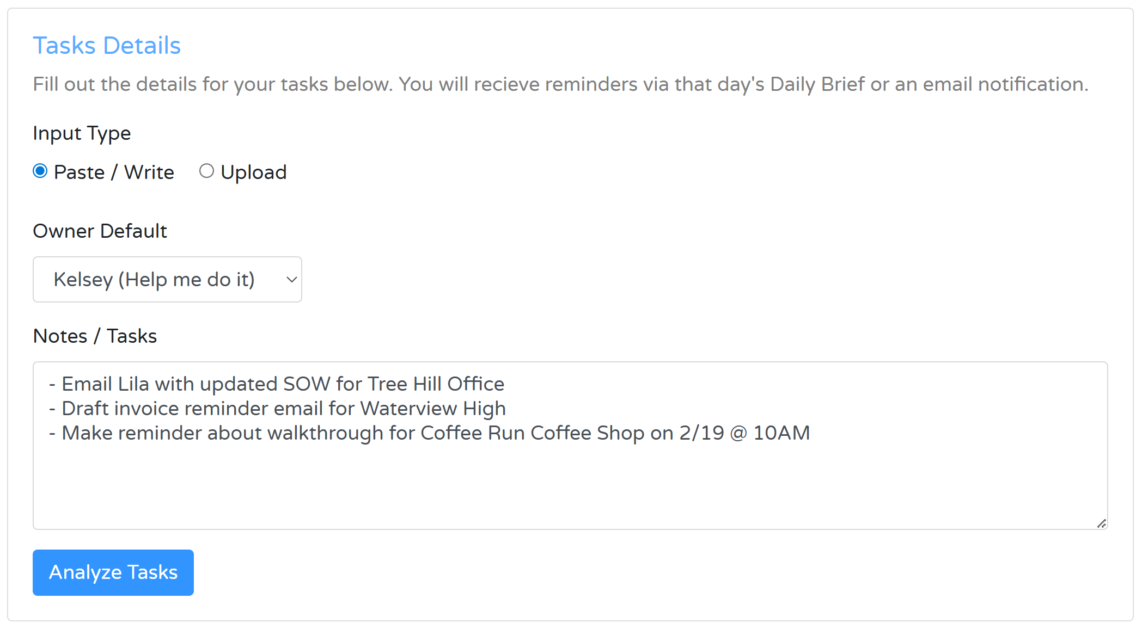This screenshot has width=1142, height=629.
Task: Click the "Paste / Write" option label
Action: 114,172
